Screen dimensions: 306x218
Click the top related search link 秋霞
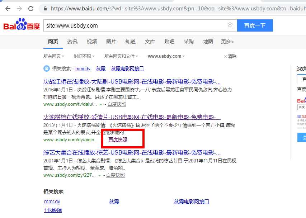(101, 68)
